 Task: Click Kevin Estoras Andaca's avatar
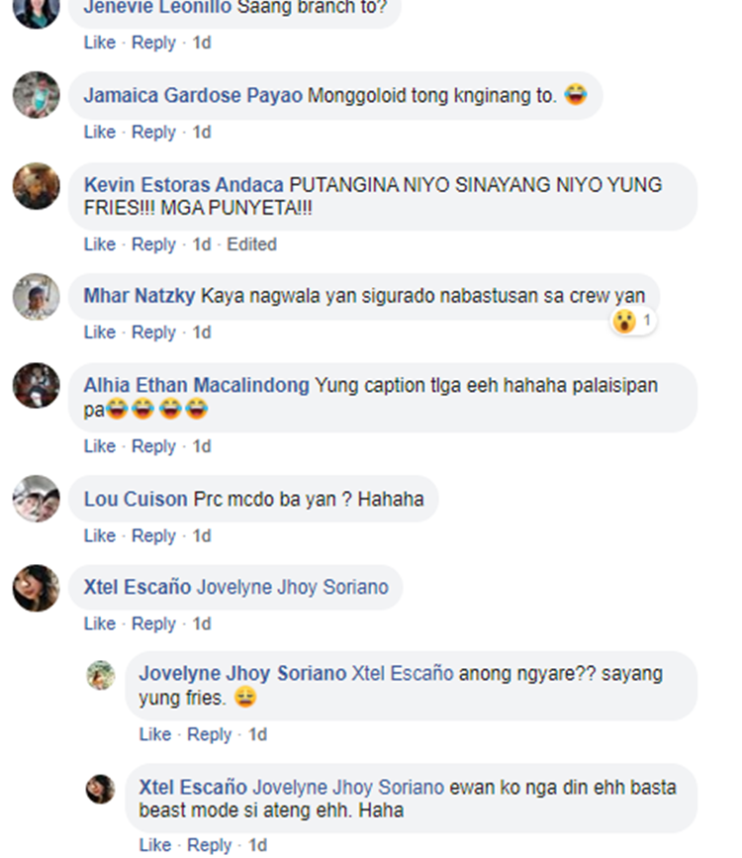click(37, 186)
